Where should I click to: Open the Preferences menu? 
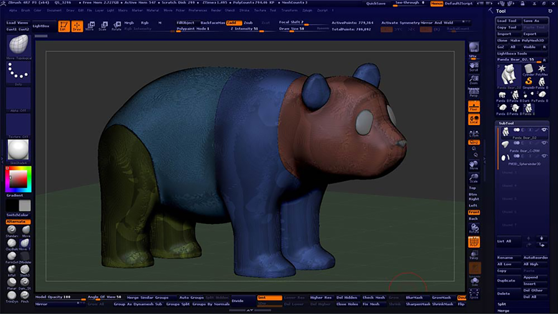197,10
